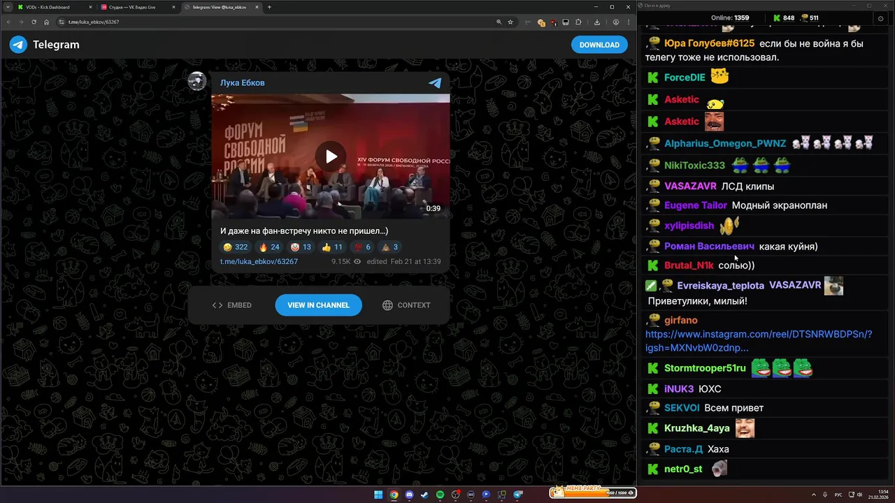Viewport: 895px width, 503px height.
Task: Click SEKVOI username in chat
Action: [x=682, y=408]
